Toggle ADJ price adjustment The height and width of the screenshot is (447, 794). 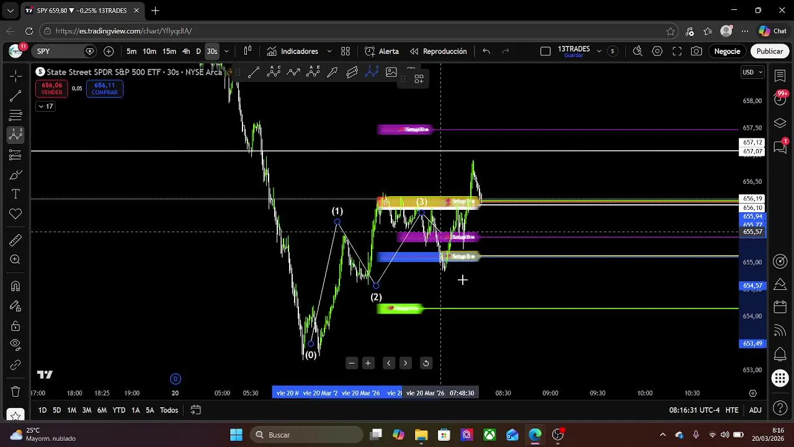[755, 410]
